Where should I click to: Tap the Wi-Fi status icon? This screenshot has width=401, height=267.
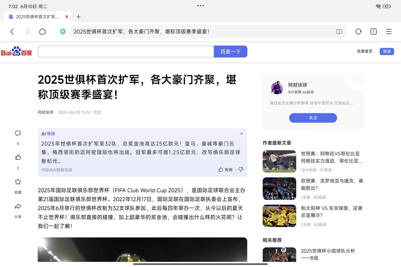(378, 6)
